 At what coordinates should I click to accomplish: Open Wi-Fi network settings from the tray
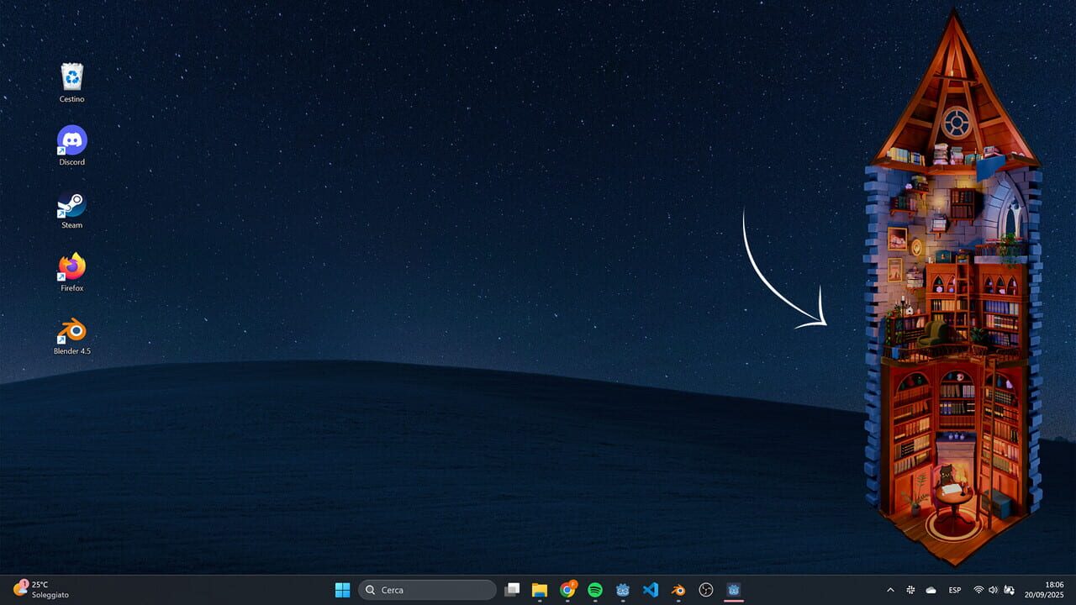978,589
